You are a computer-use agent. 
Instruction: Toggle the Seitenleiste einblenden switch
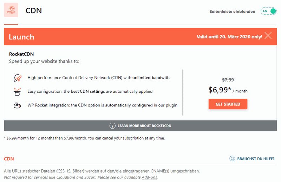pyautogui.click(x=269, y=11)
